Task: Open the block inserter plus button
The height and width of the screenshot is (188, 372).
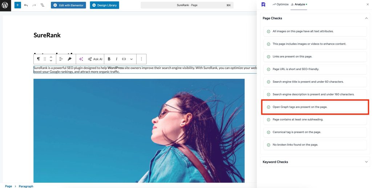Action: [x=18, y=5]
